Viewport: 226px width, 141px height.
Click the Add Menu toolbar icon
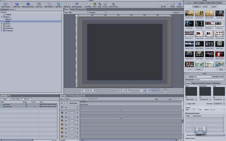click(17, 4)
